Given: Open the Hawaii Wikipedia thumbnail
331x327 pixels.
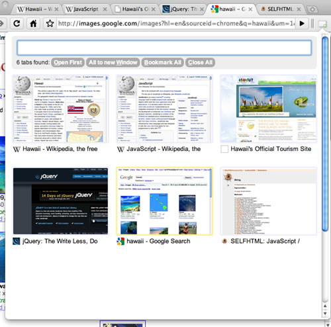Looking at the screenshot, I should tap(61, 109).
